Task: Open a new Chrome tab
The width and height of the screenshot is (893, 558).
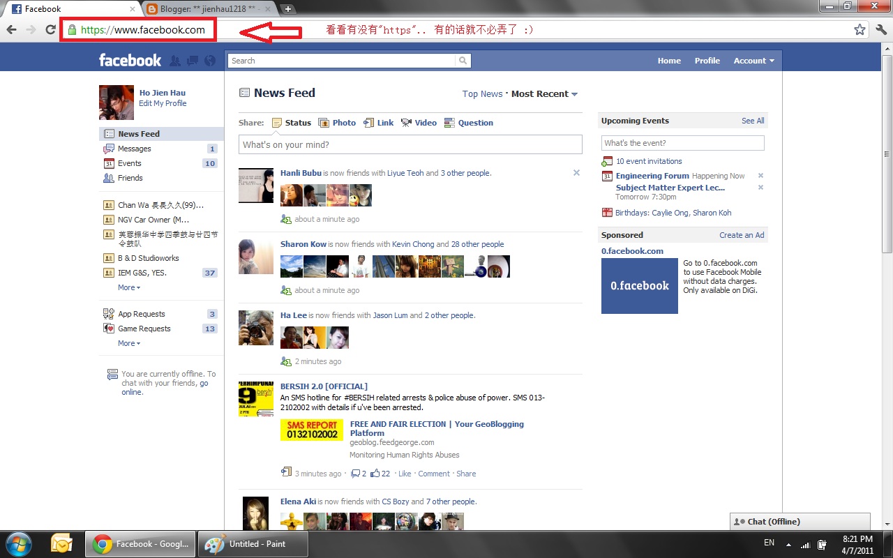Action: point(287,9)
